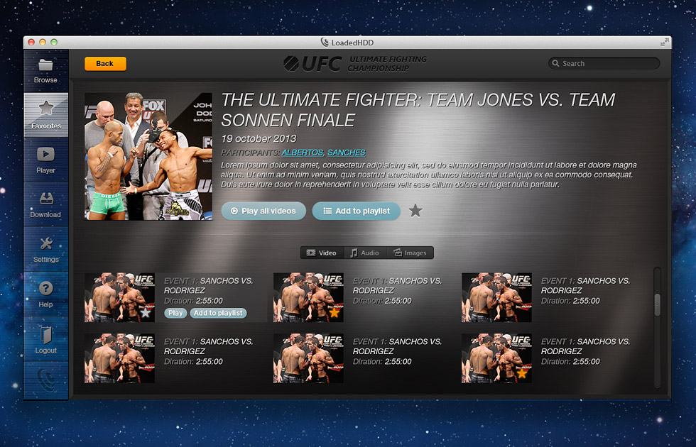696x447 pixels.
Task: Open the Browse folder icon in sidebar
Action: [x=45, y=65]
